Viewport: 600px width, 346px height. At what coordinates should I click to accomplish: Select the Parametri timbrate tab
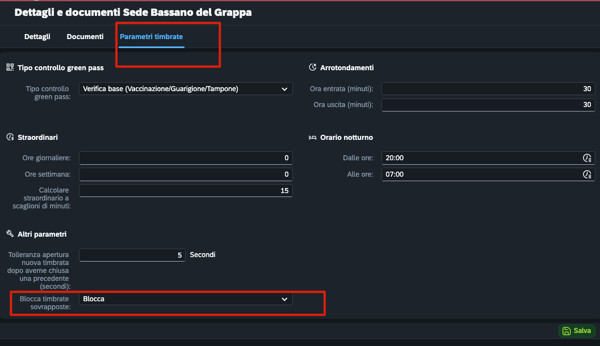click(x=151, y=37)
